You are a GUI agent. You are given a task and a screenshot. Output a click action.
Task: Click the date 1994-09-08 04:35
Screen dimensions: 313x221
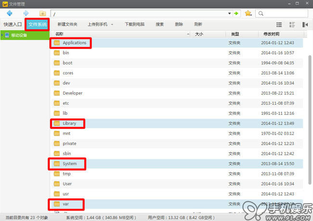pos(277,63)
